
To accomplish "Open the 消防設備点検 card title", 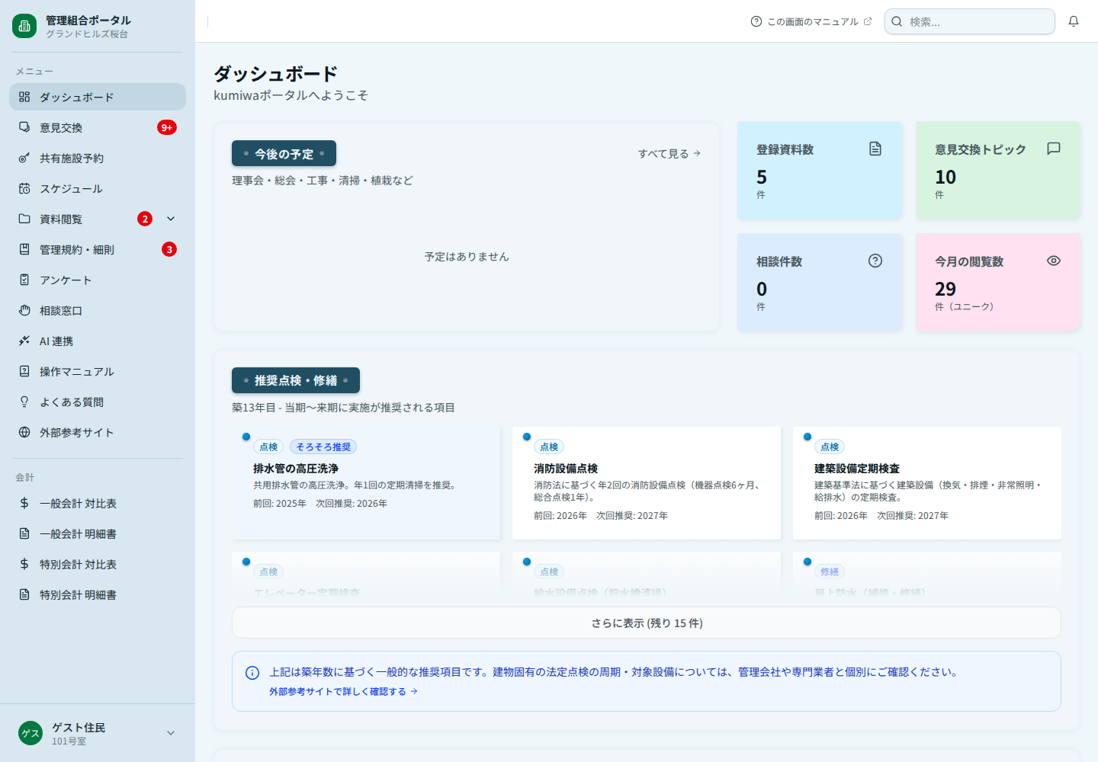I will pos(566,469).
